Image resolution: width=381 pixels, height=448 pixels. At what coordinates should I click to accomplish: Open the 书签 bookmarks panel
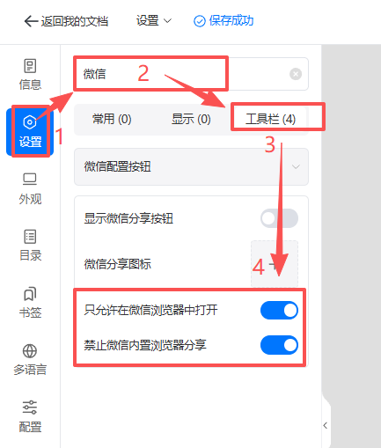tap(30, 303)
